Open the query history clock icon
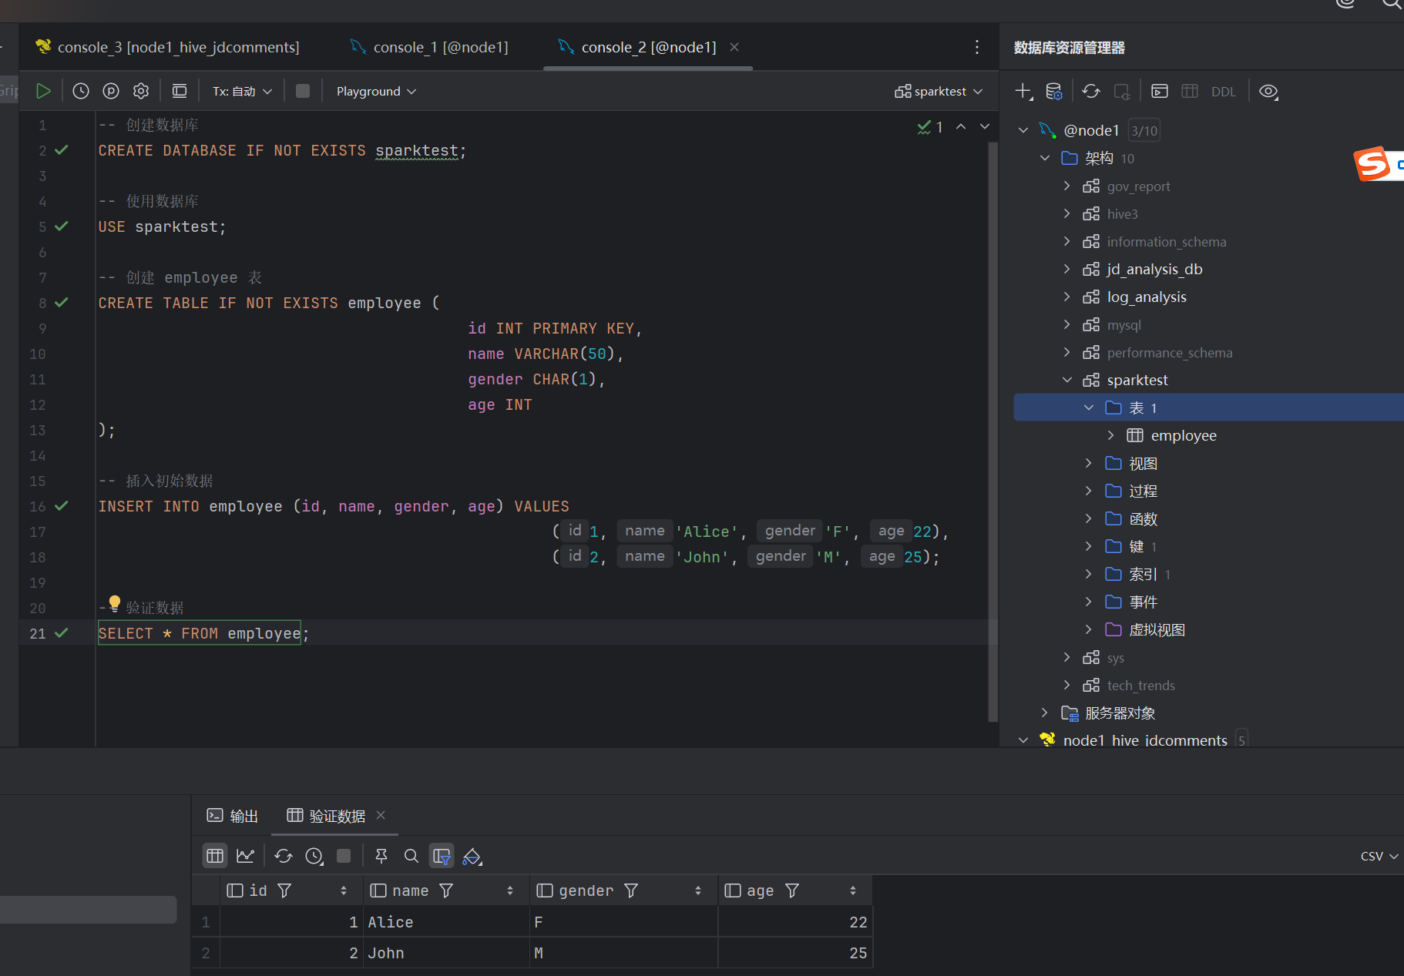The image size is (1404, 976). (81, 91)
